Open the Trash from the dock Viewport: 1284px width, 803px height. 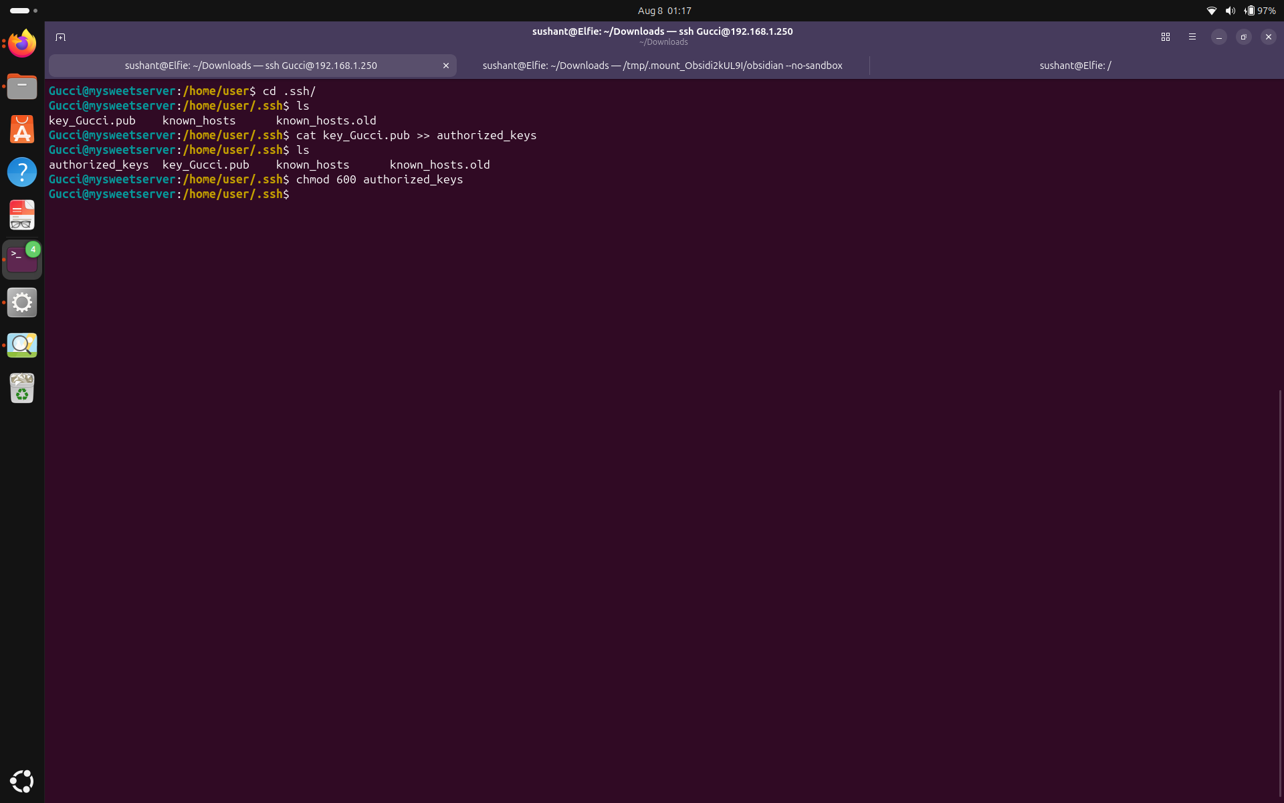tap(22, 388)
